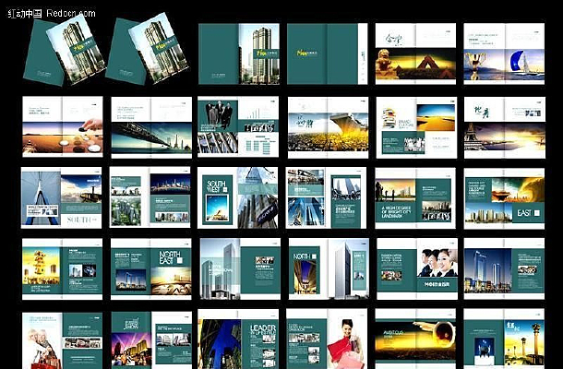Pick the smiling businesswomen spread

415,268
